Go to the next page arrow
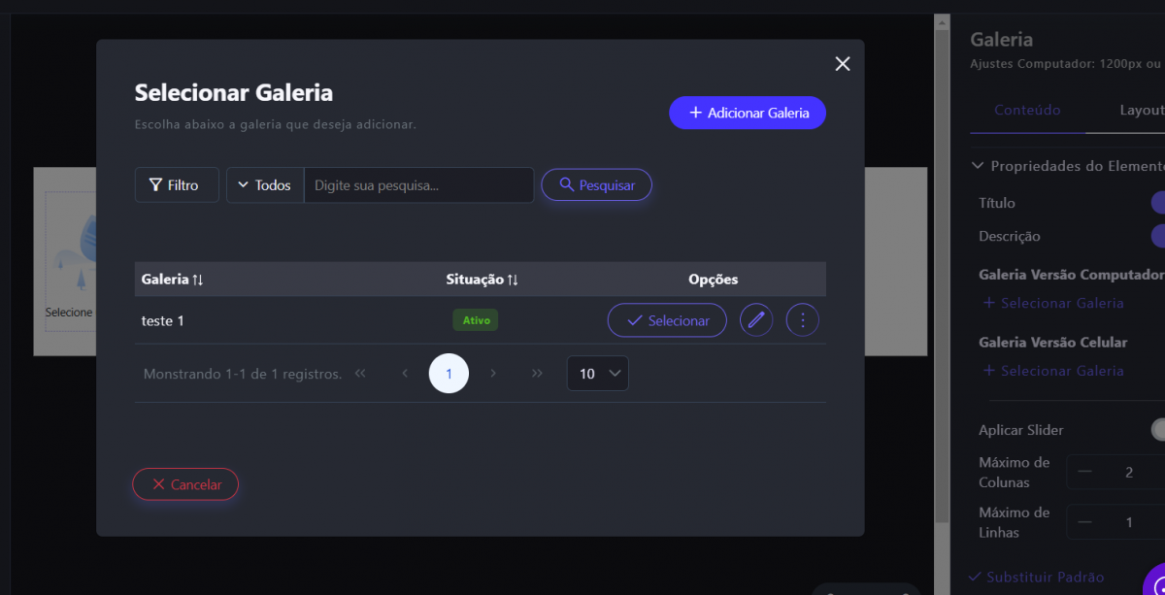Screen dimensions: 1165x595 click(x=493, y=374)
